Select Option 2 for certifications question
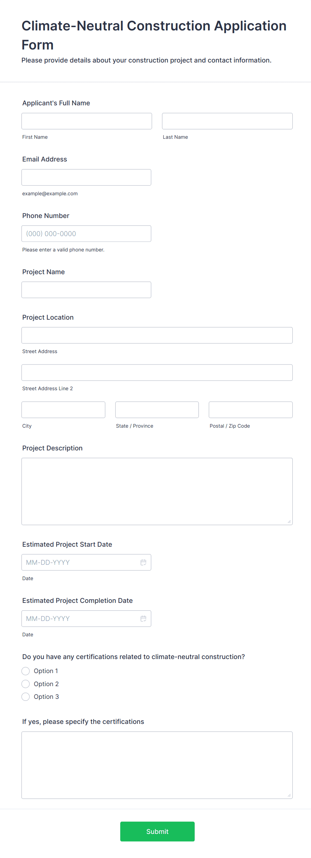 (x=26, y=684)
